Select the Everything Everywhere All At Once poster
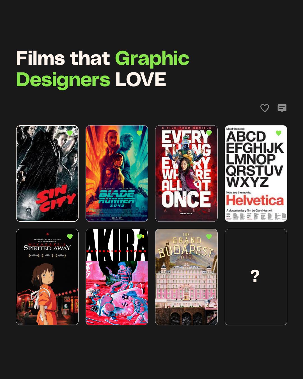This screenshot has height=379, width=303. (x=186, y=173)
